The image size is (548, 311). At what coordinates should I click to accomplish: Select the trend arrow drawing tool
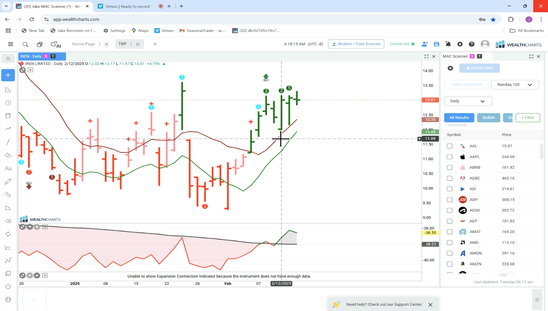click(8, 129)
